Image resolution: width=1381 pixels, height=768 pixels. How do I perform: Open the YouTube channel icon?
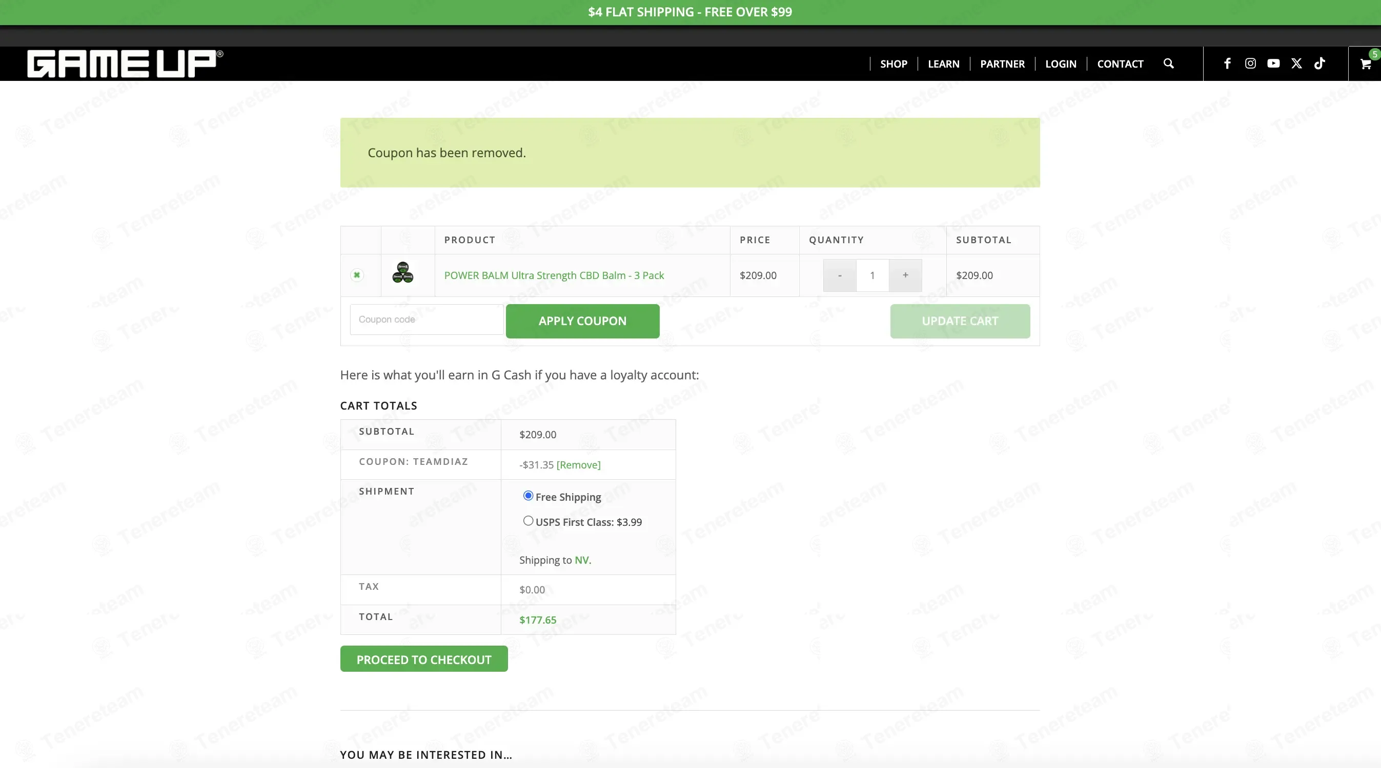1273,63
